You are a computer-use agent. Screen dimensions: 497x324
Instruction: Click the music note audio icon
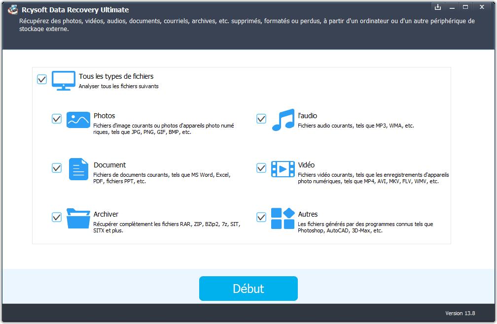tap(283, 120)
